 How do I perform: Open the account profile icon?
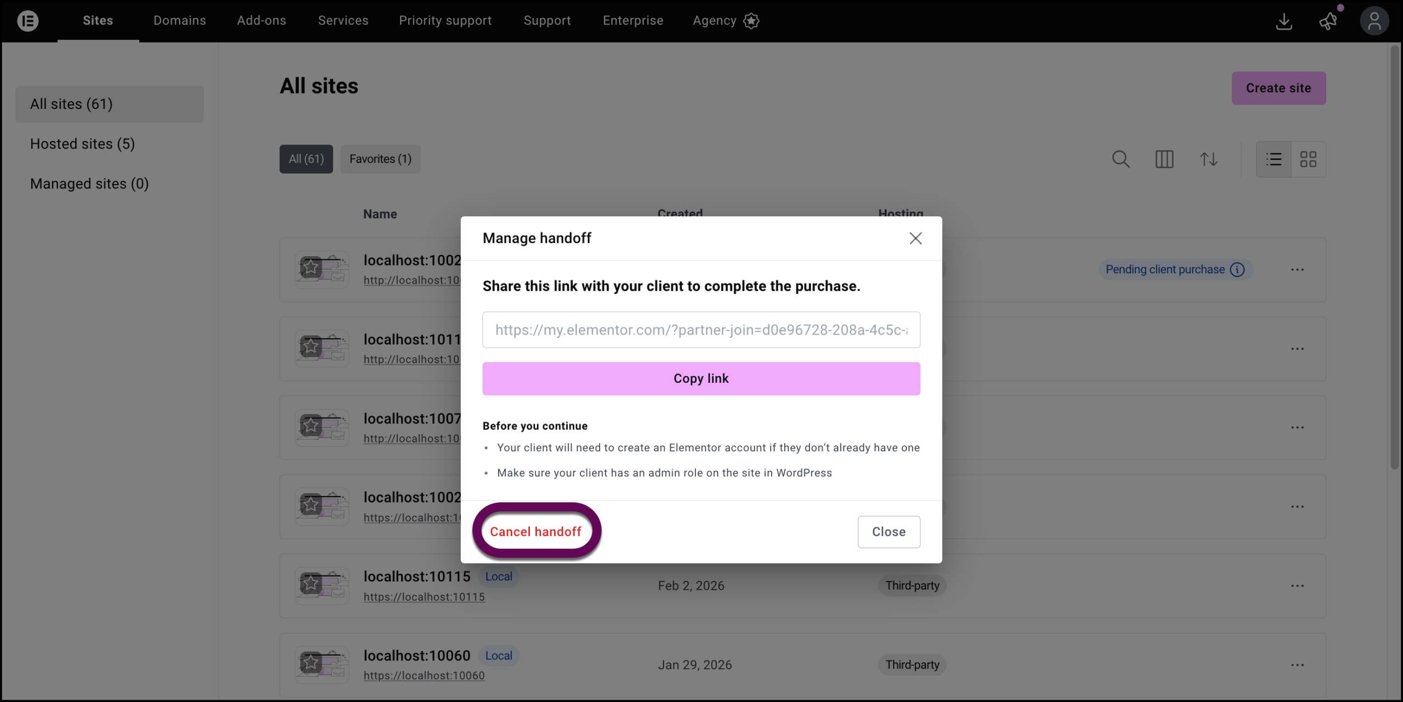point(1375,20)
